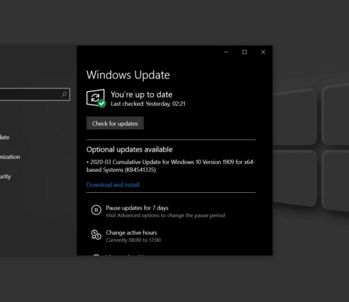The height and width of the screenshot is (302, 349).
Task: Open Pause updates for 7 days
Action: (x=158, y=211)
